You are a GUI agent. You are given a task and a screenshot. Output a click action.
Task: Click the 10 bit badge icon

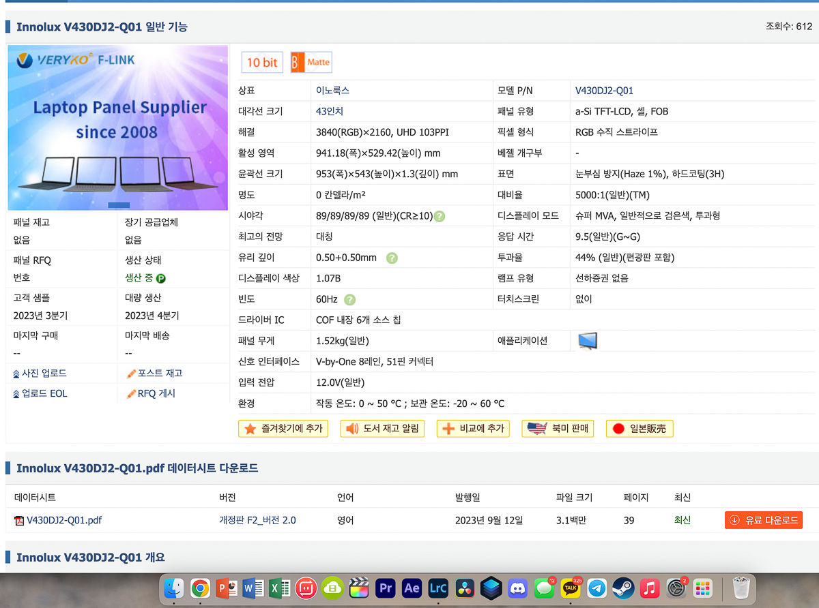tap(261, 62)
